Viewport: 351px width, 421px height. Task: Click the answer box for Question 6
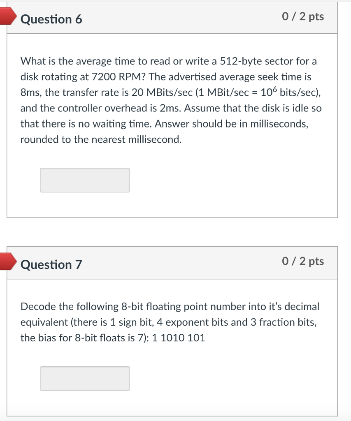(84, 180)
